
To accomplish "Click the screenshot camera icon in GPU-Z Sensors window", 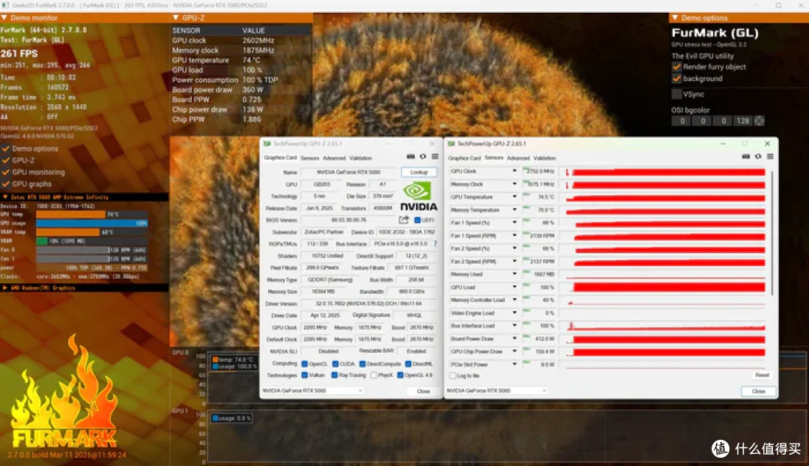I will point(745,157).
